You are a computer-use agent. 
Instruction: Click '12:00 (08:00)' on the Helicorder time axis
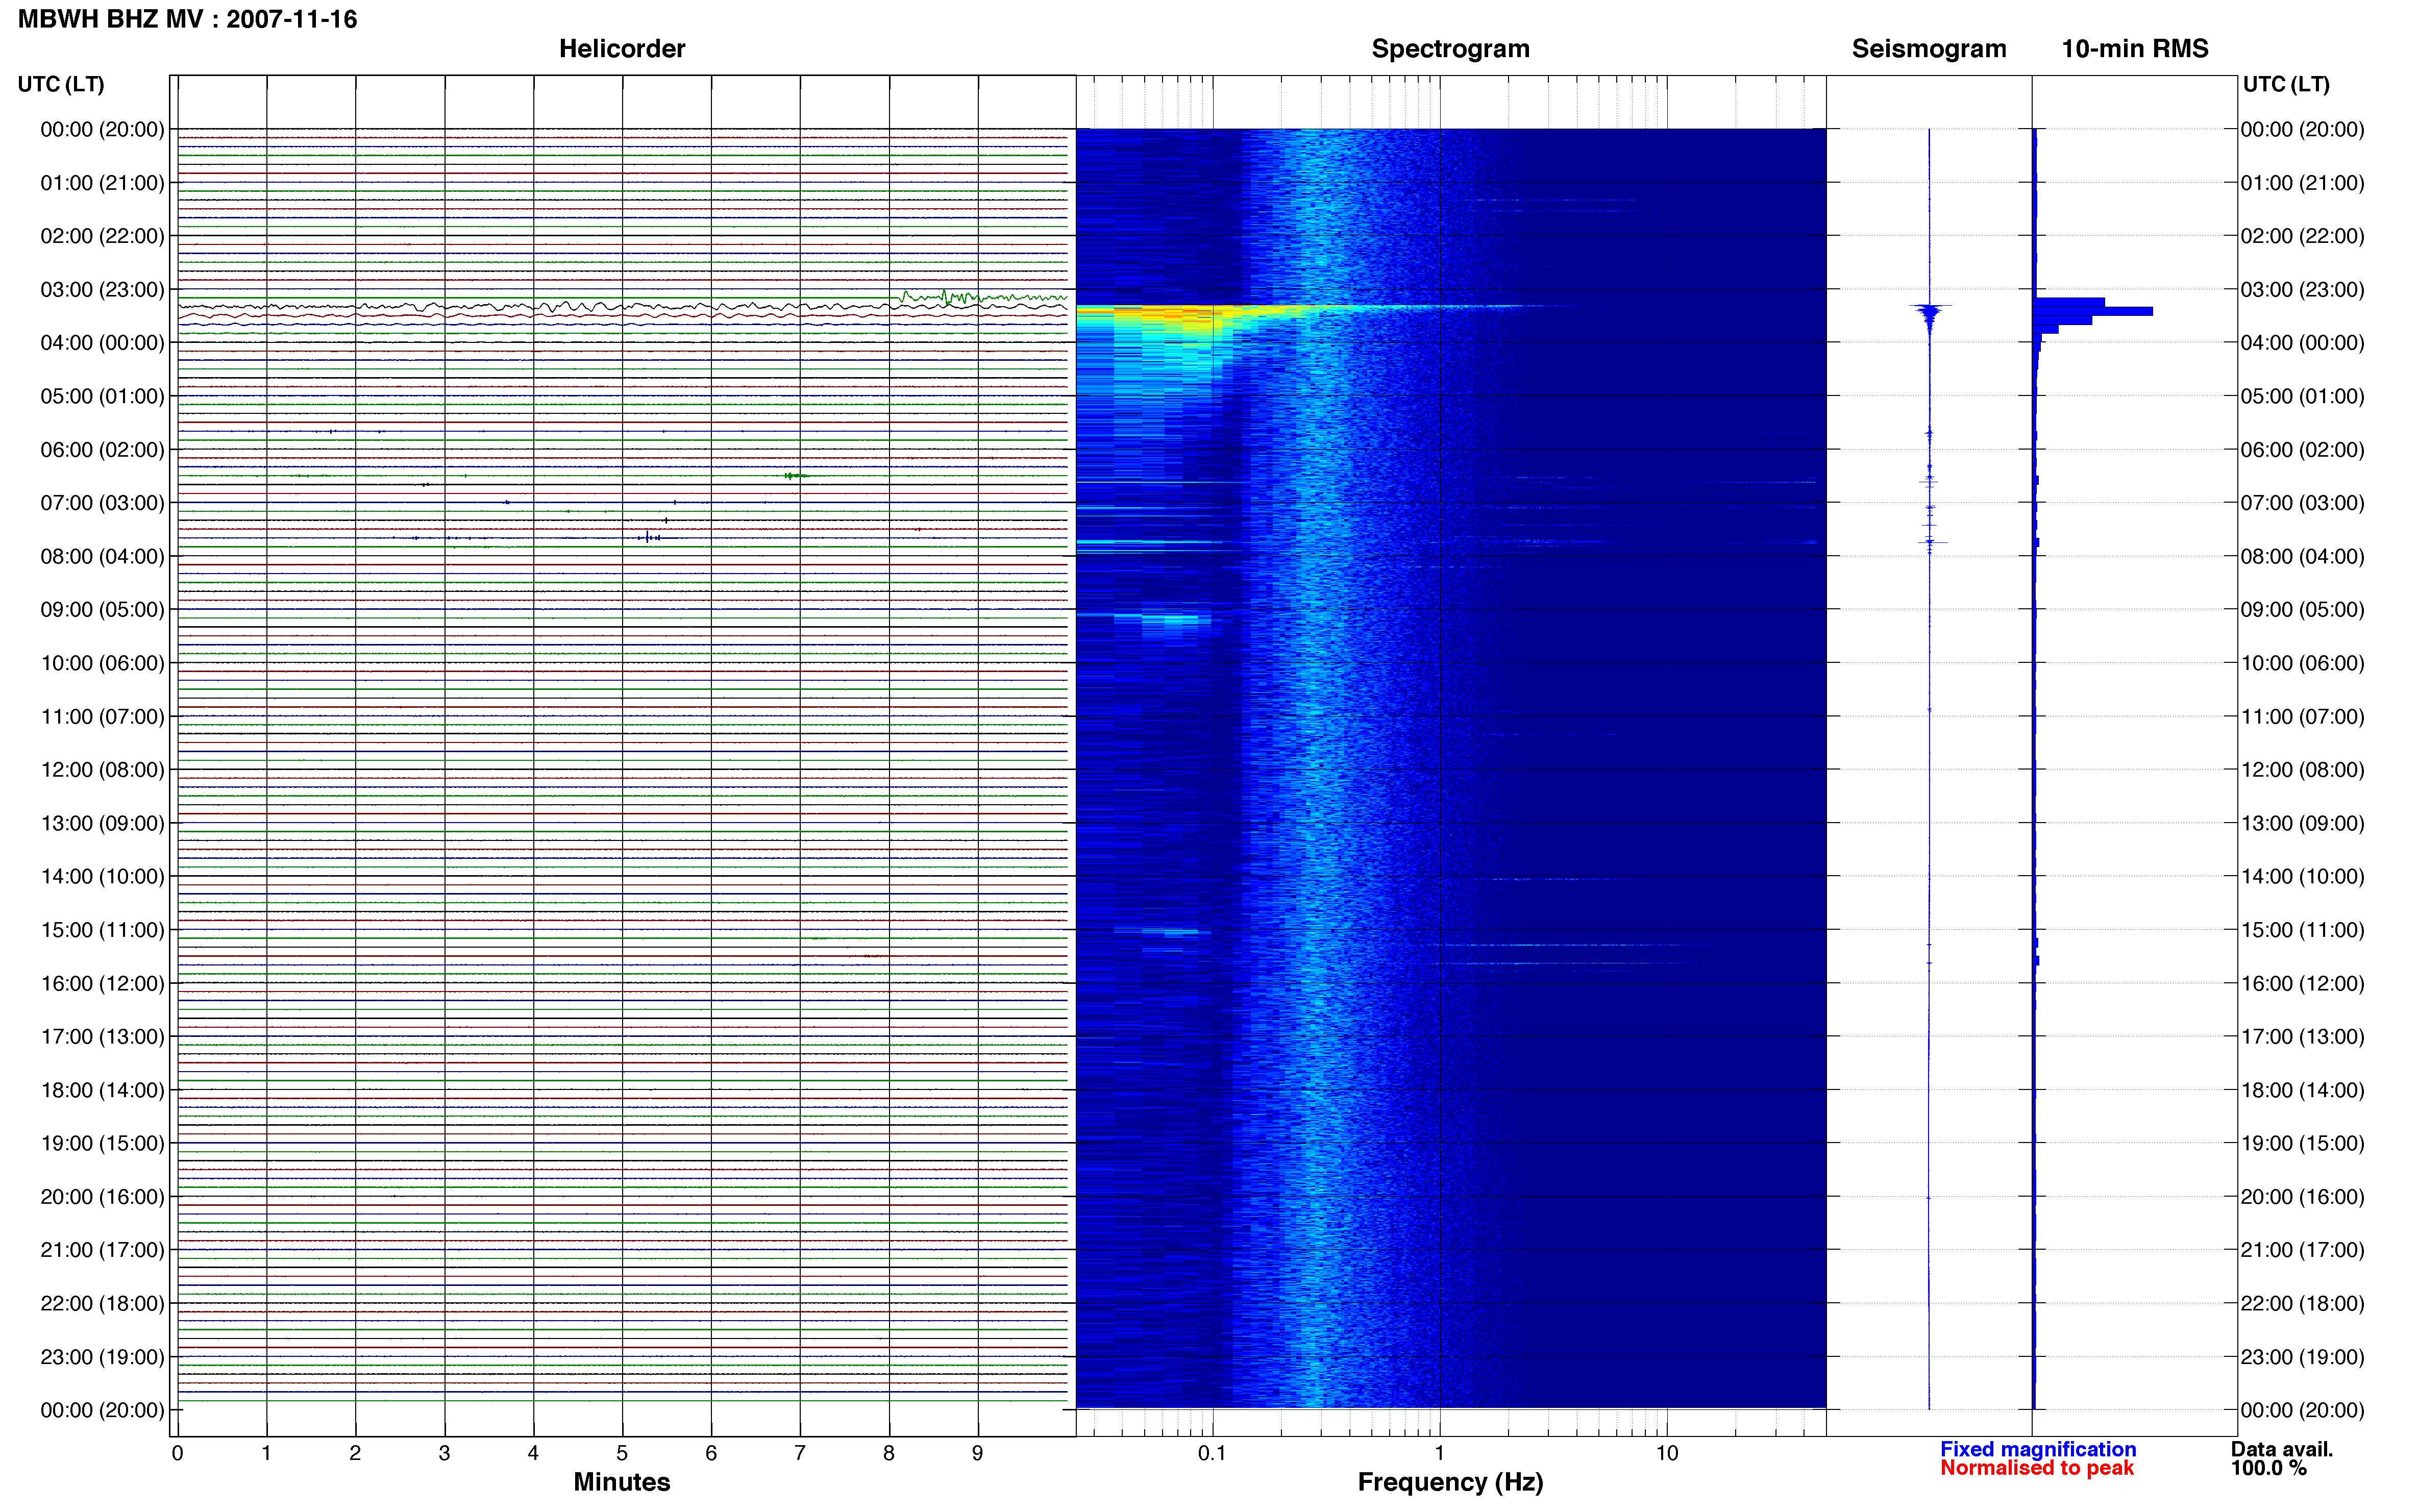102,770
